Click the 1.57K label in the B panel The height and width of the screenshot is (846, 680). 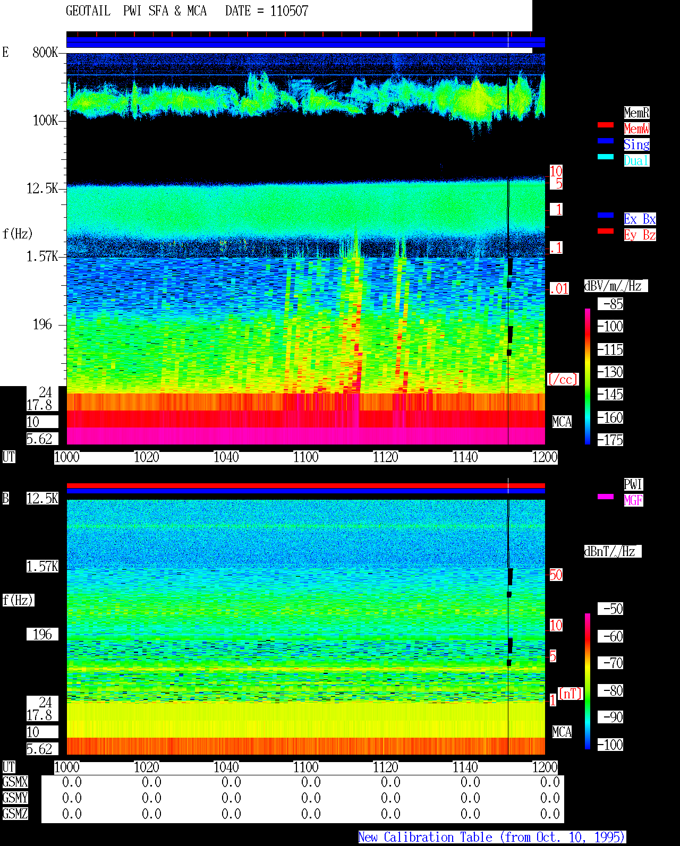[x=42, y=566]
